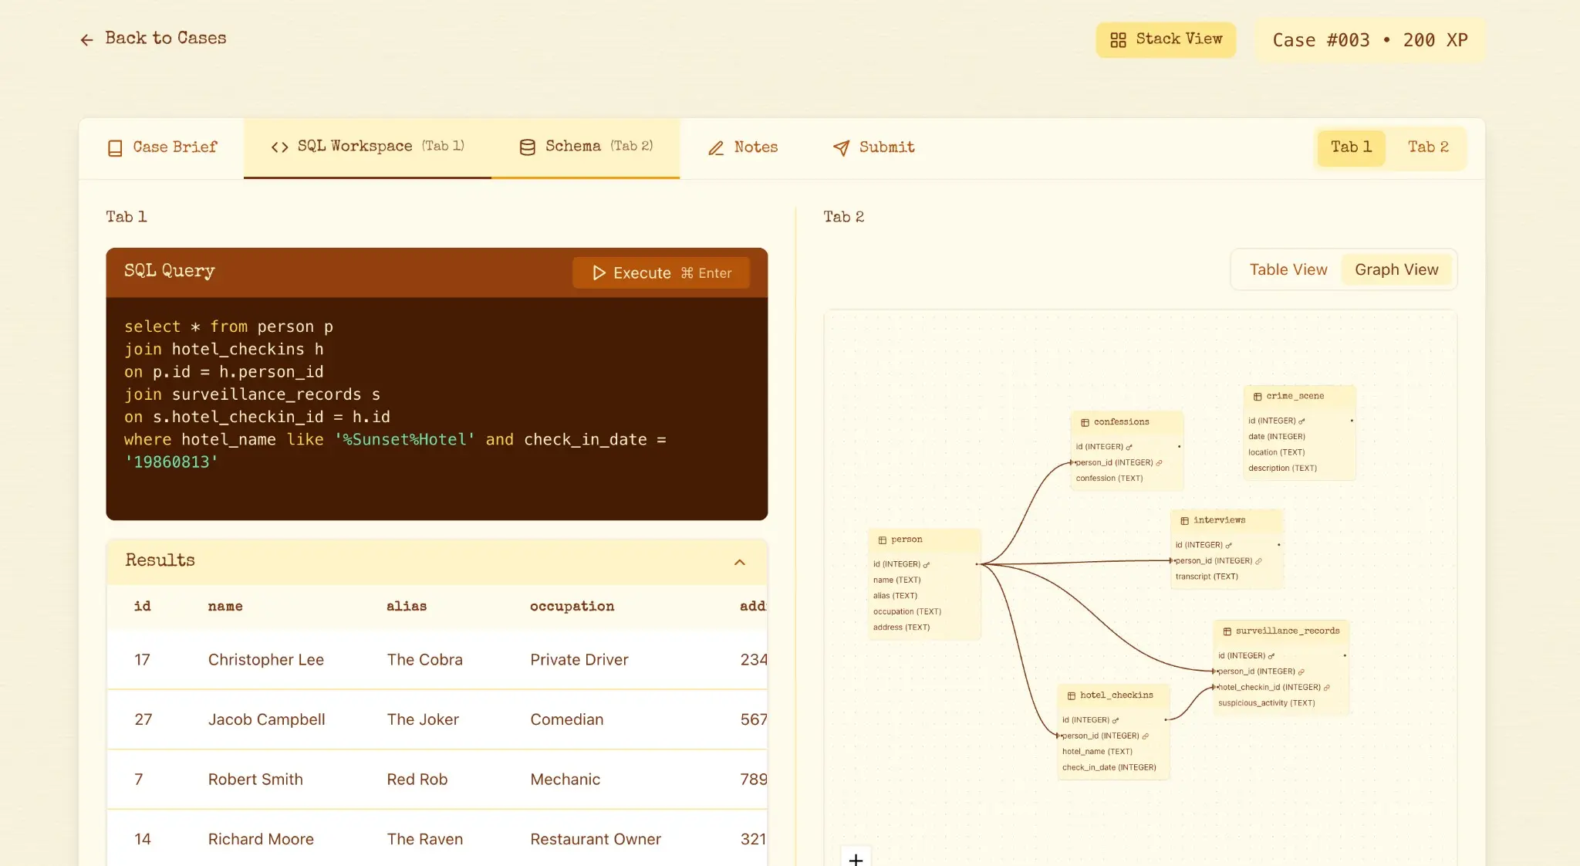Screen dimensions: 1580x866
Task: Click the plus zoom icon in the graph
Action: pyautogui.click(x=856, y=859)
